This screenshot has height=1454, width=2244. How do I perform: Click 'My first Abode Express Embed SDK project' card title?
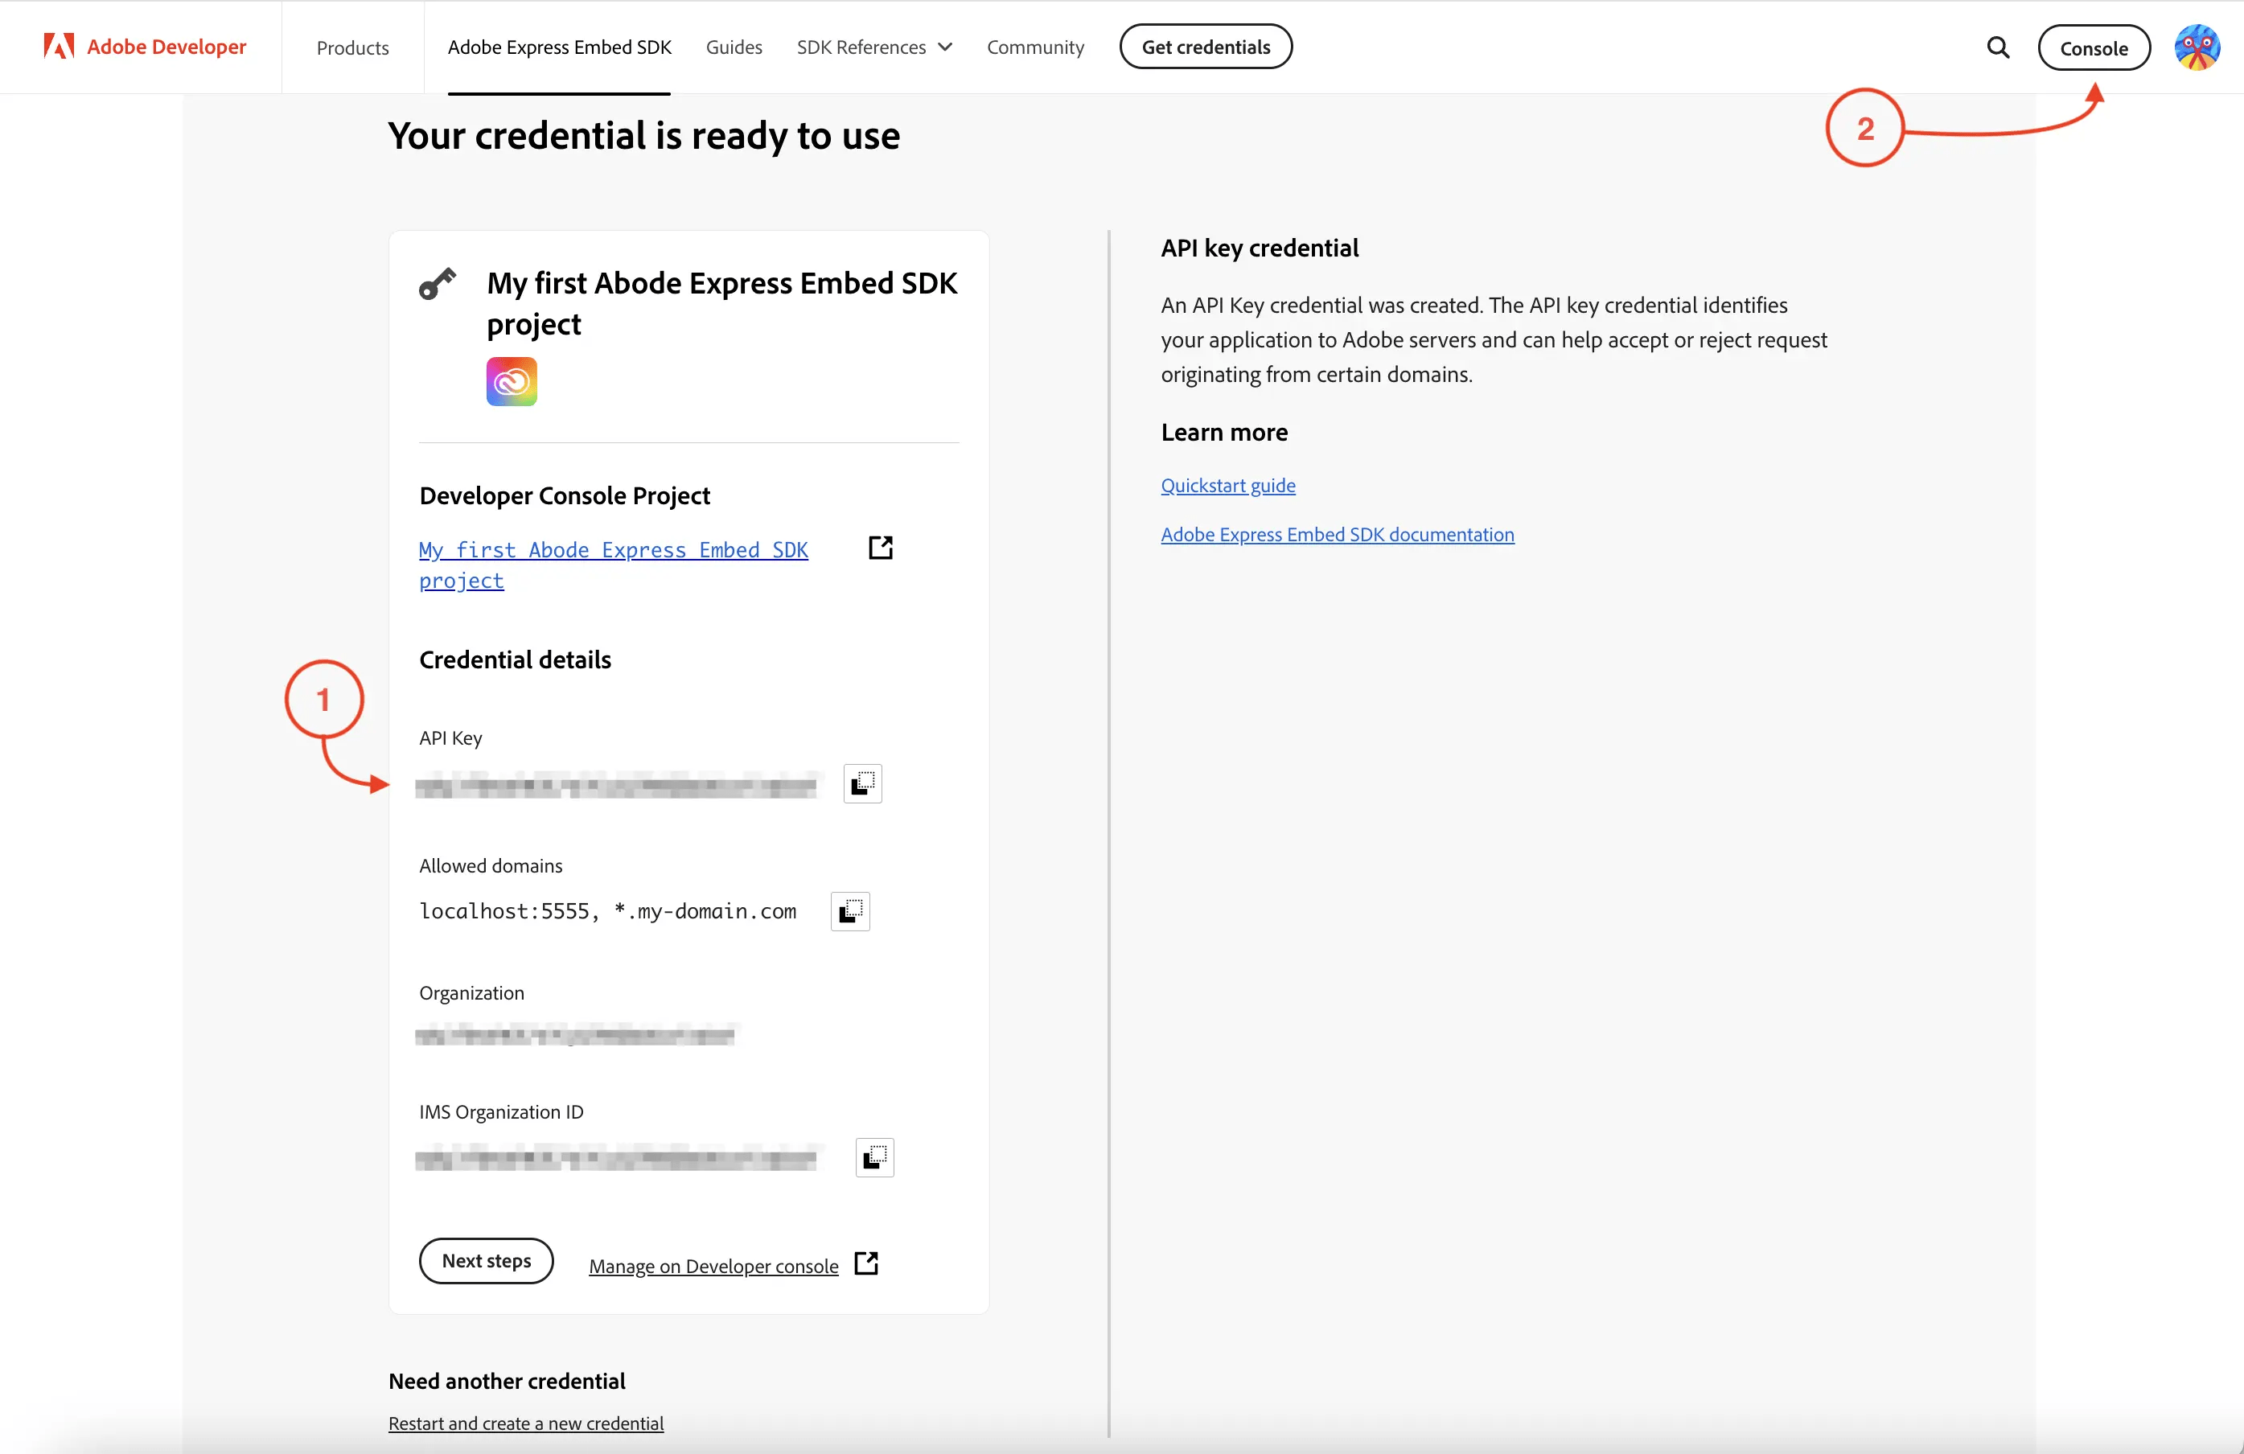pos(721,302)
